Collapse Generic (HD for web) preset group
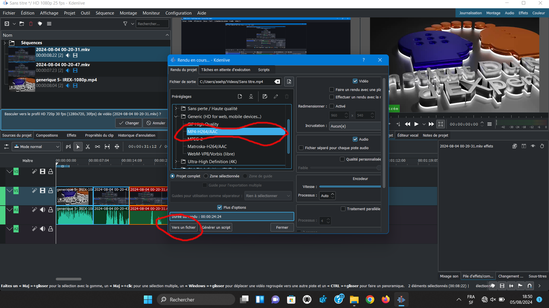The height and width of the screenshot is (308, 549). click(x=176, y=116)
